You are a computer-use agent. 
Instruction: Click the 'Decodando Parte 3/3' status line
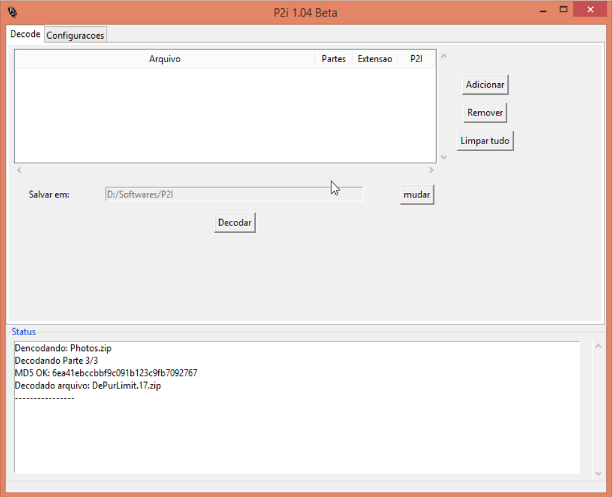57,361
